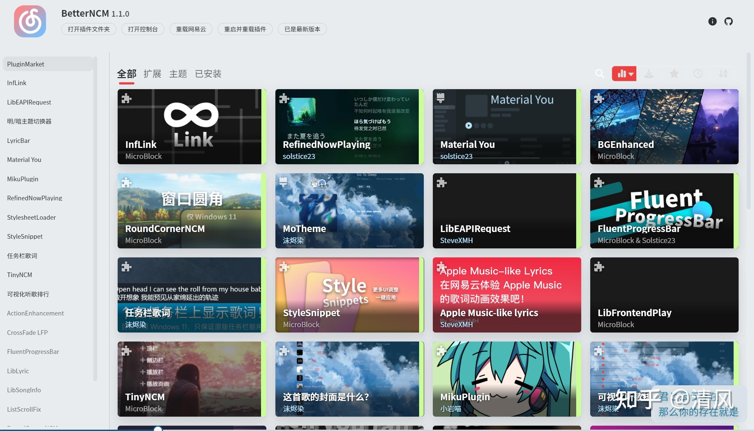Switch to the 扩展 tab
754x431 pixels.
click(152, 74)
